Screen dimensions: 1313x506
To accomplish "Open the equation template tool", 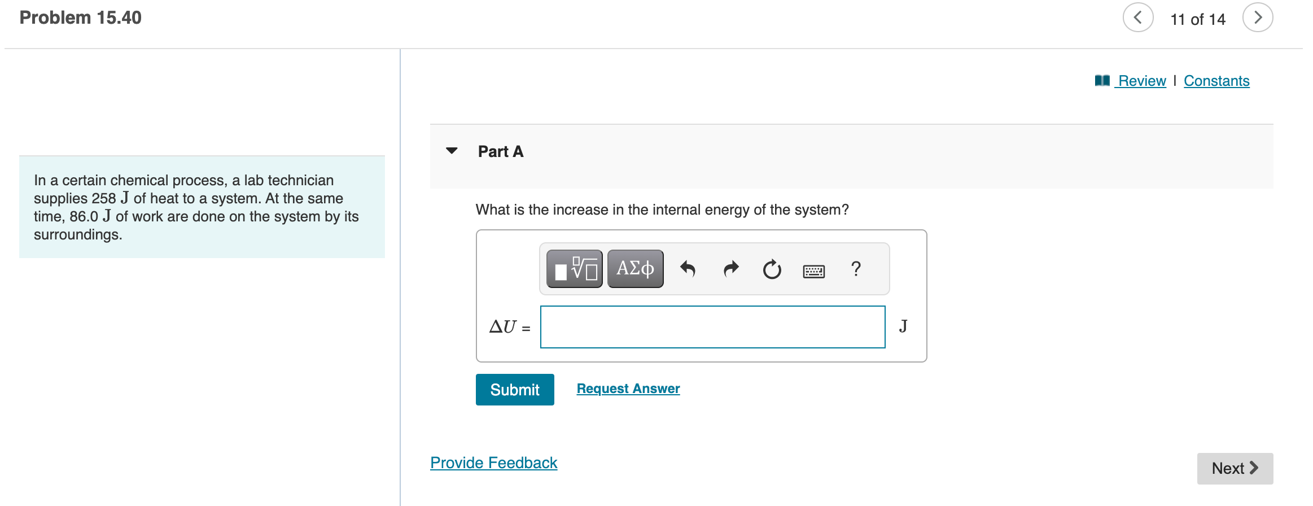I will (574, 269).
